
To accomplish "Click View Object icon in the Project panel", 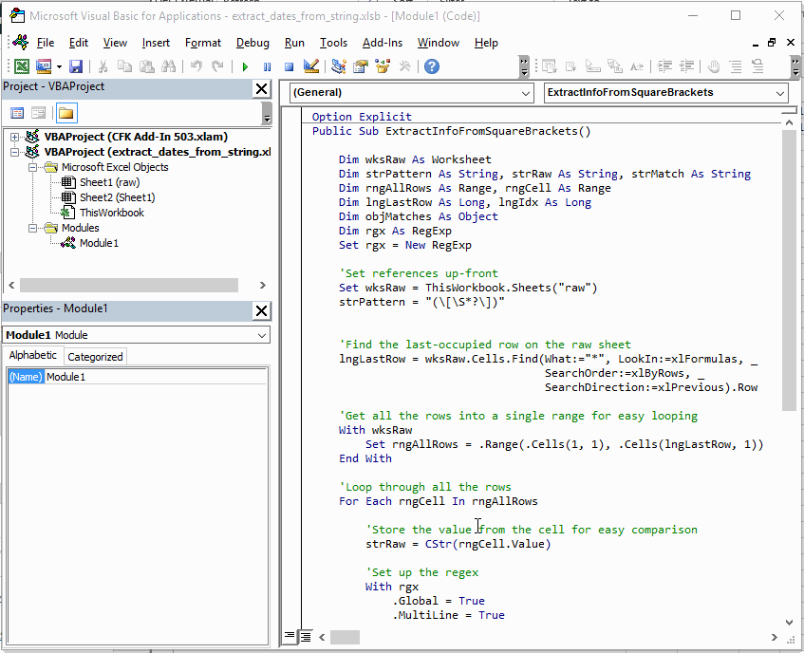I will point(39,113).
